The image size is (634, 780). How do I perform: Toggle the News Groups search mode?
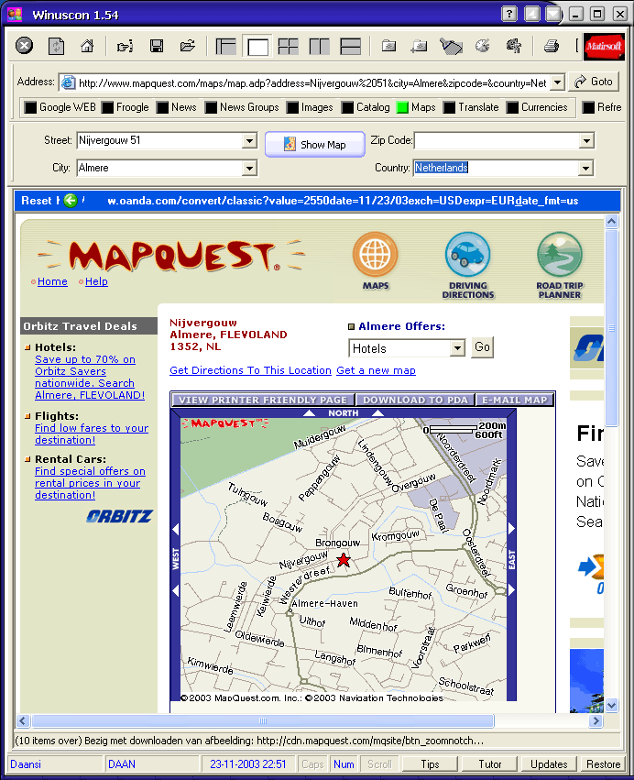pos(242,107)
